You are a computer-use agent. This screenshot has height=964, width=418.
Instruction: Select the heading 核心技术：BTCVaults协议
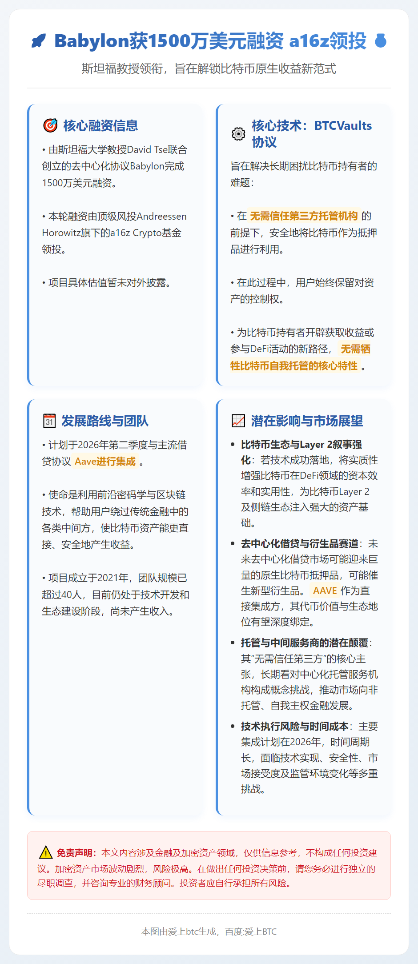[x=312, y=134]
